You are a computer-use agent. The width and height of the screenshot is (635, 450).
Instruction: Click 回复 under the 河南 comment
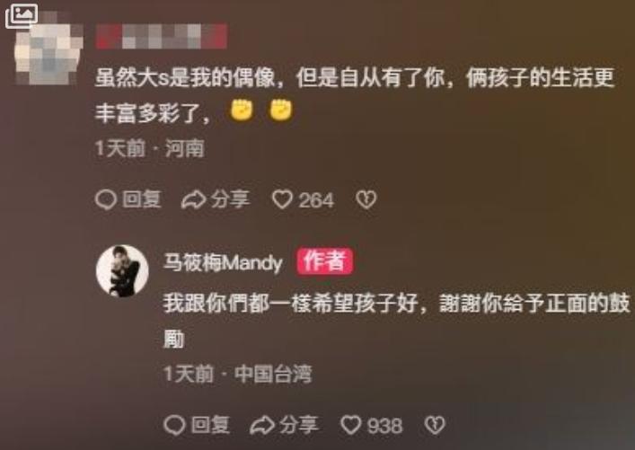point(128,199)
